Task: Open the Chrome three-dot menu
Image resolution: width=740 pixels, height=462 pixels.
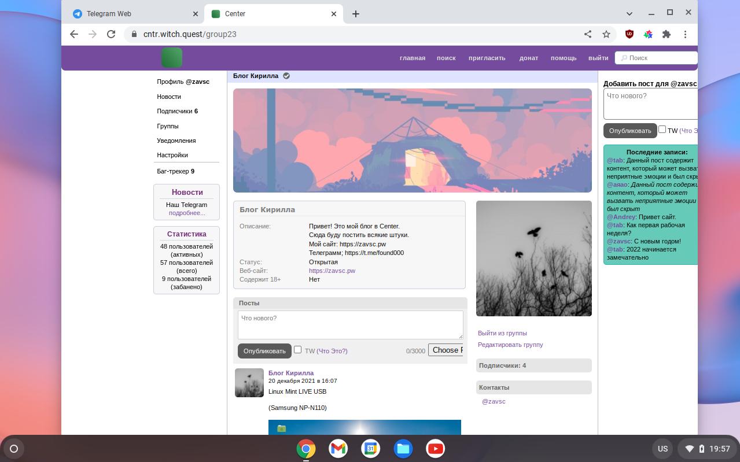Action: click(x=685, y=34)
